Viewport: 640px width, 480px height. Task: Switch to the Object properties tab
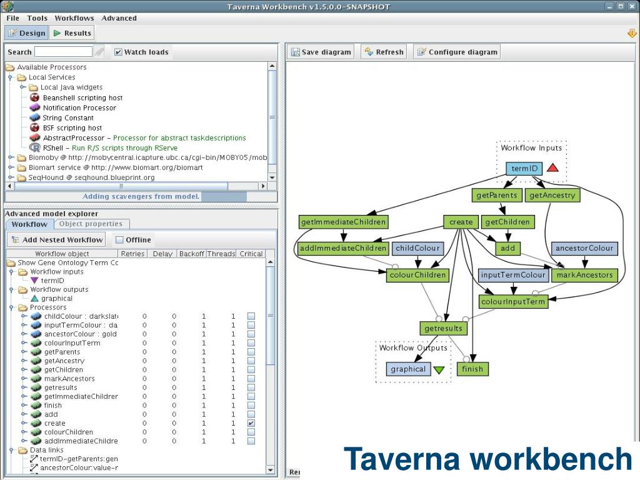coord(91,224)
